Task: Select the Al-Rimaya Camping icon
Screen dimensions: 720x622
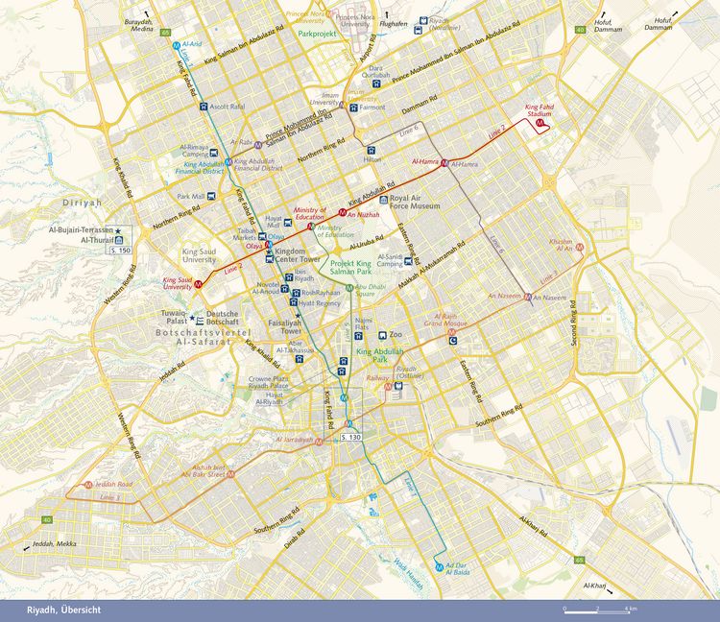Action: [213, 153]
